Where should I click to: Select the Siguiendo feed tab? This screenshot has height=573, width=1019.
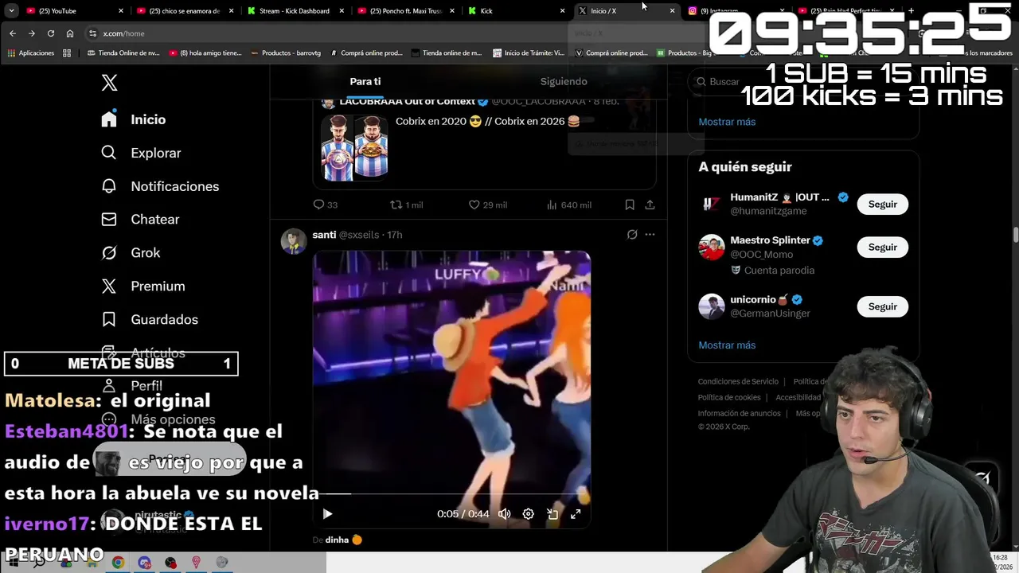coord(564,81)
